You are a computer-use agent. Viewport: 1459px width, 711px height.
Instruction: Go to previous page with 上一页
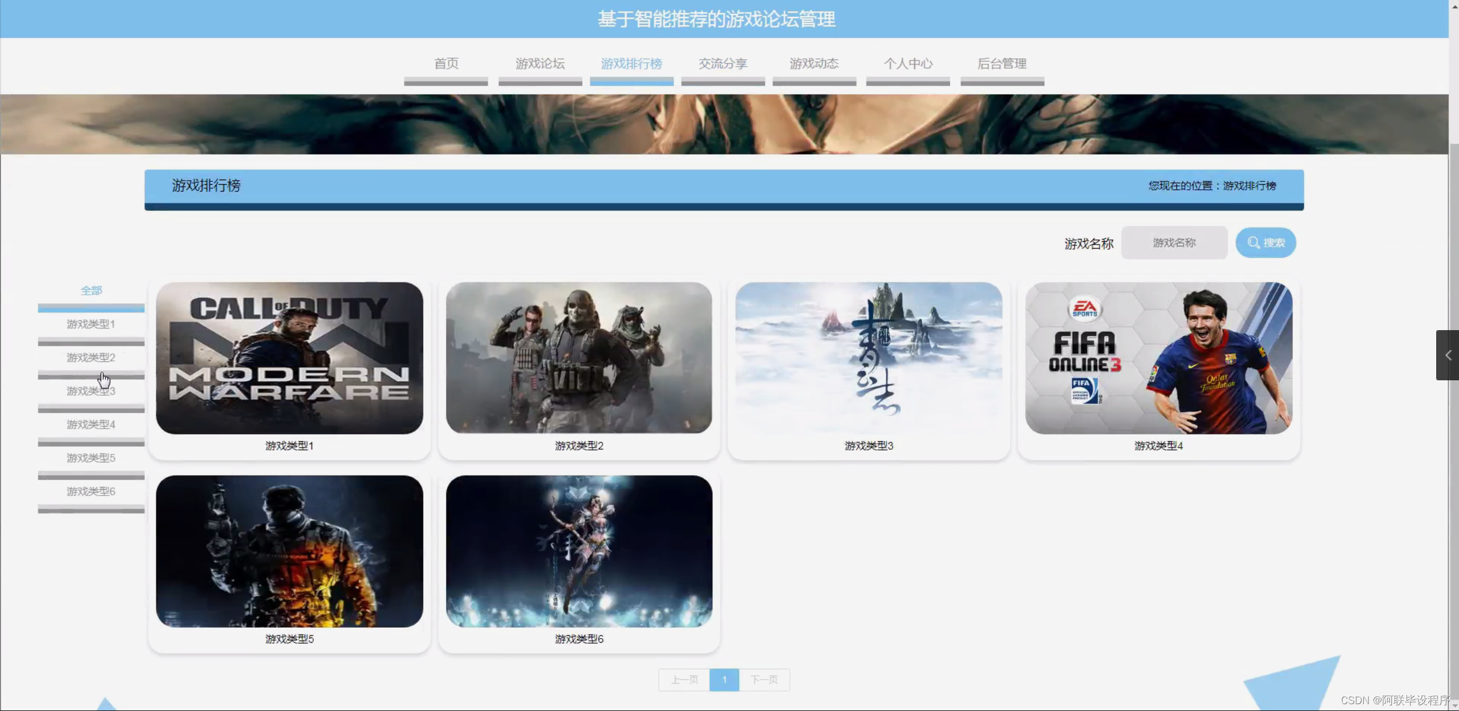click(684, 680)
